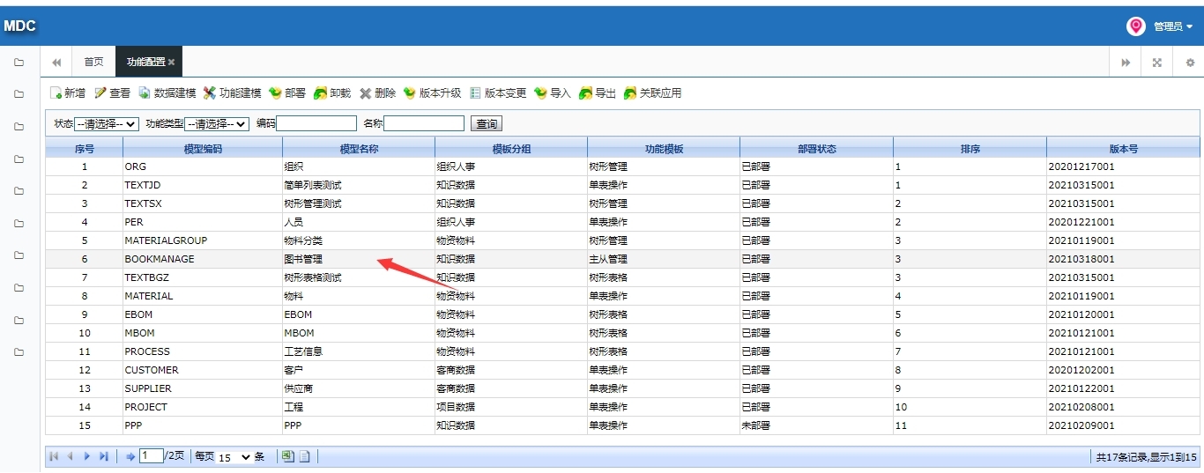Focus the 编码 code input field
Screen dimensions: 1204x473
[316, 124]
